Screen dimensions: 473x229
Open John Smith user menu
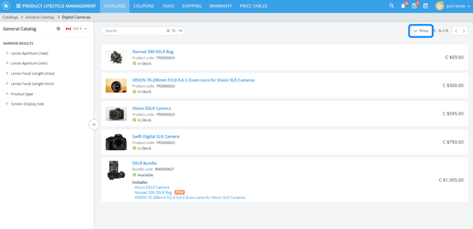pyautogui.click(x=458, y=6)
